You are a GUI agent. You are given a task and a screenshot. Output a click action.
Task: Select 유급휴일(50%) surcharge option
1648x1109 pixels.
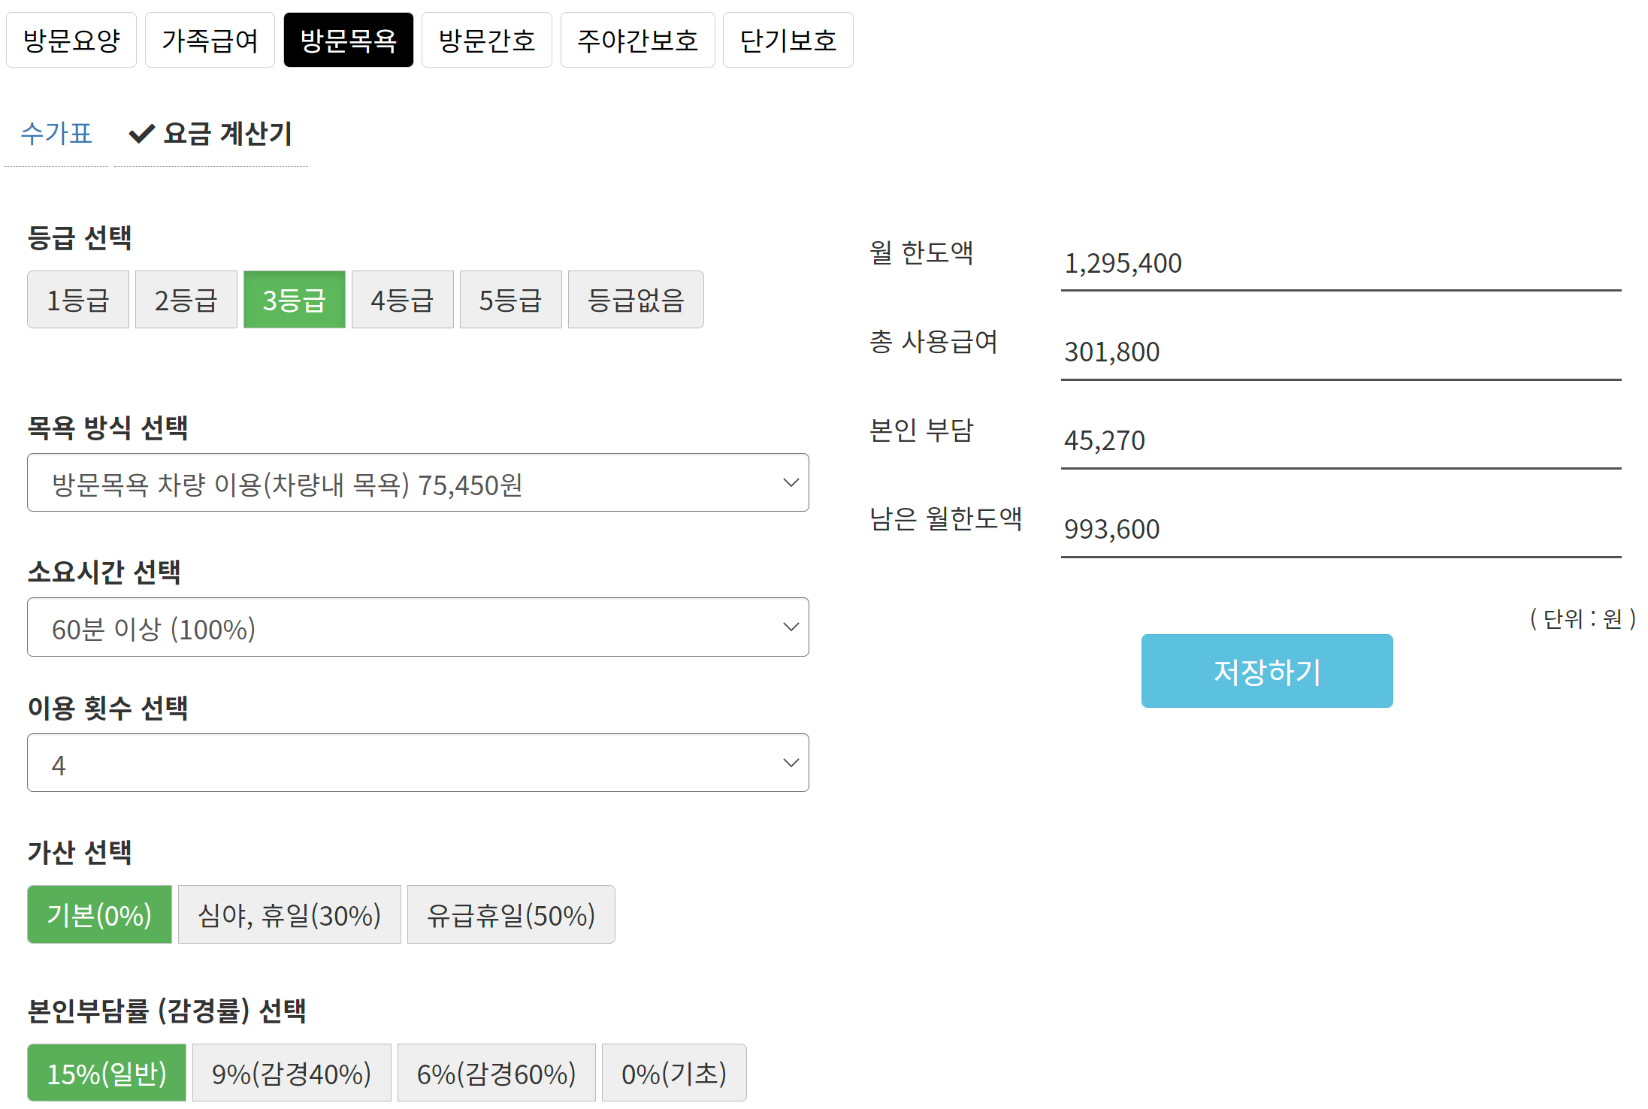click(511, 915)
